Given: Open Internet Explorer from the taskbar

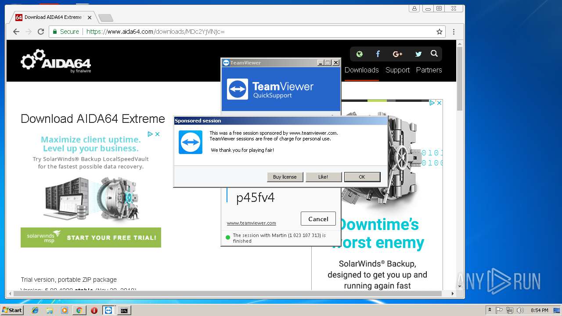Looking at the screenshot, I should pos(35,310).
